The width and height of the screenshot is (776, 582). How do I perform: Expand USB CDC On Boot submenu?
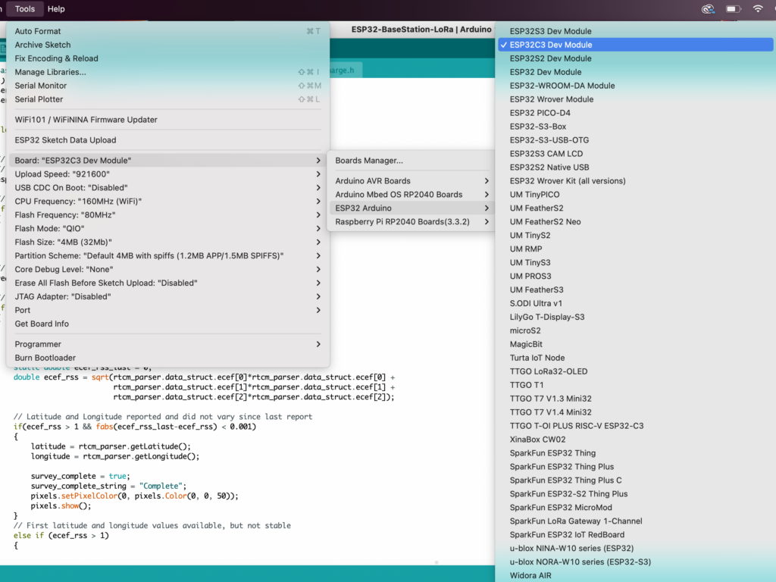click(x=167, y=188)
